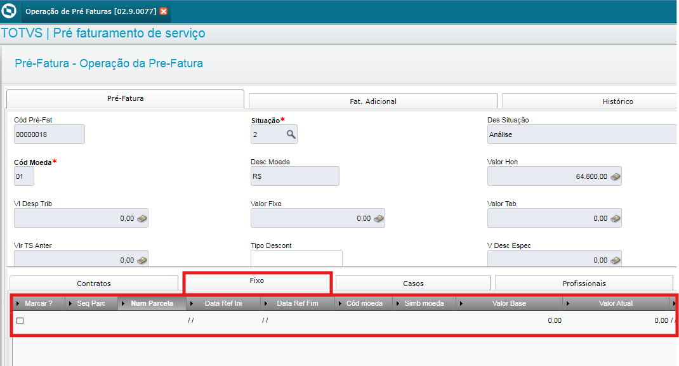Image resolution: width=679 pixels, height=366 pixels.
Task: Click the Cód moeda column header arrow
Action: click(340, 304)
